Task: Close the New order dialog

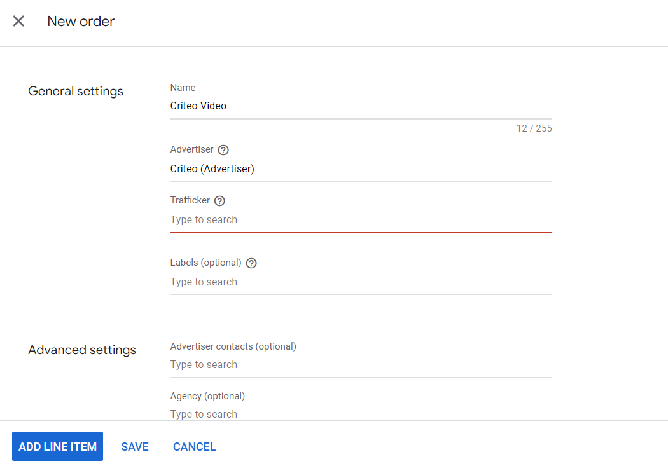Action: [x=19, y=21]
